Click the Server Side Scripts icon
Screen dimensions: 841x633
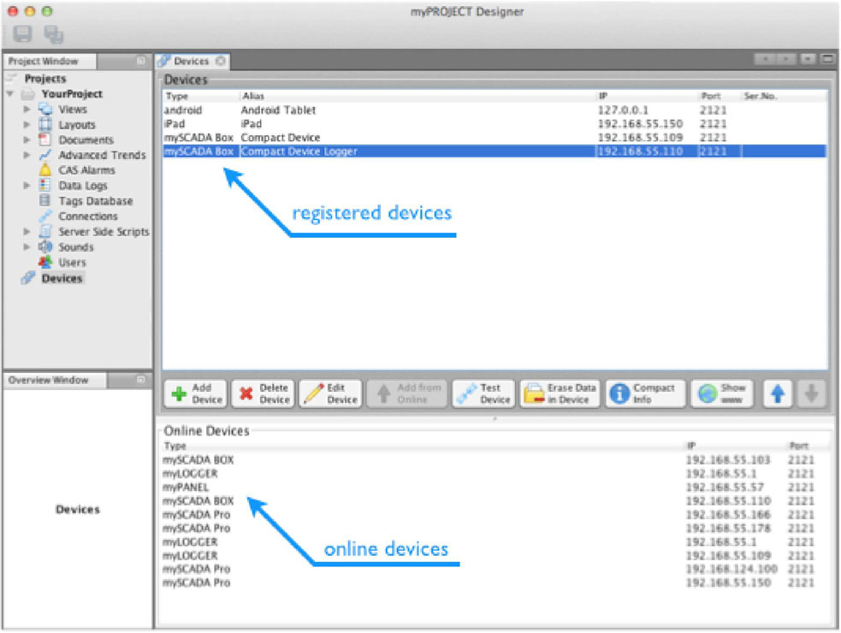[x=45, y=232]
